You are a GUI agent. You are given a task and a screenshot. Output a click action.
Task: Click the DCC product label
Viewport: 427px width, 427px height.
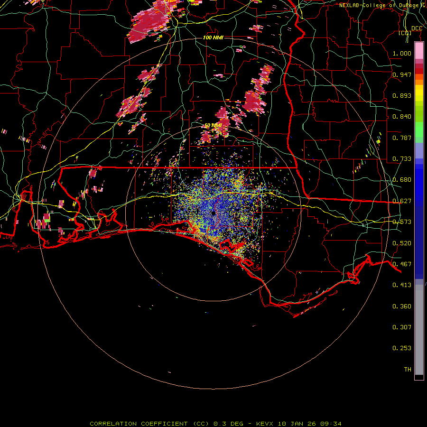(x=417, y=28)
